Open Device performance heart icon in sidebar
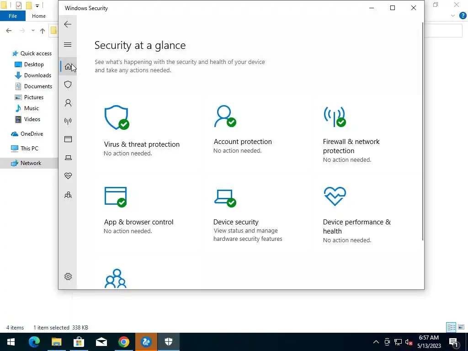 (68, 176)
